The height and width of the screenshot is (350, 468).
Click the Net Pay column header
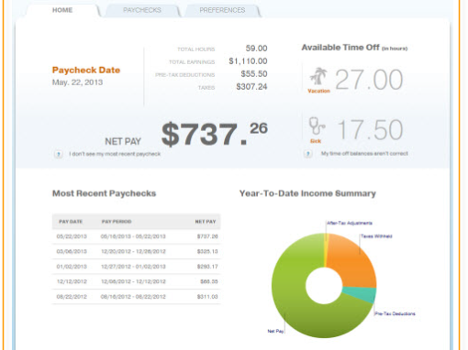(206, 222)
